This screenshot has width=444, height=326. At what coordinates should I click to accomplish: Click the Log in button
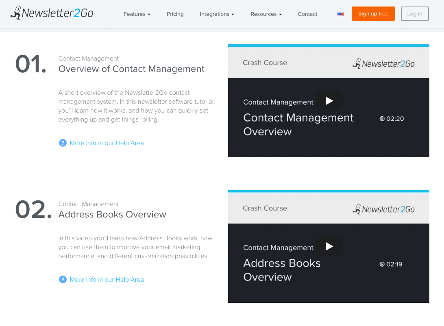[415, 13]
